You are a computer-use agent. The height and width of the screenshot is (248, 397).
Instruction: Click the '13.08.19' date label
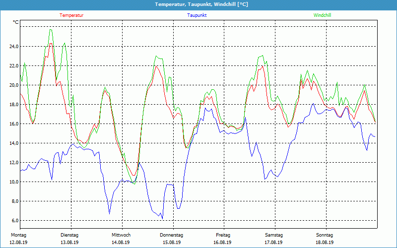click(69, 243)
